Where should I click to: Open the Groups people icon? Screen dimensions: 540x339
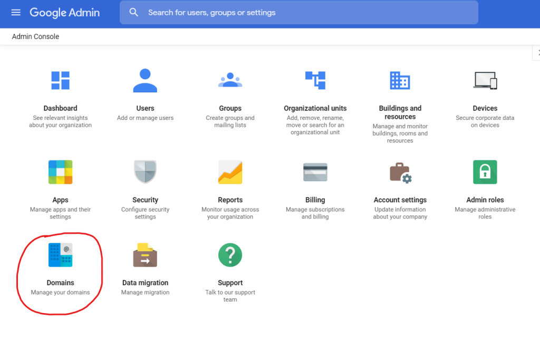[x=230, y=80]
